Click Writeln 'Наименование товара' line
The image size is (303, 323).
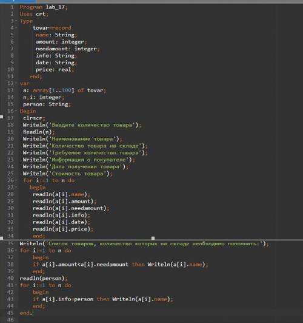(x=72, y=139)
